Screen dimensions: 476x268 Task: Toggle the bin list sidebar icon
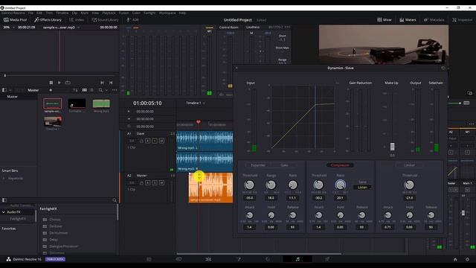(x=4, y=90)
